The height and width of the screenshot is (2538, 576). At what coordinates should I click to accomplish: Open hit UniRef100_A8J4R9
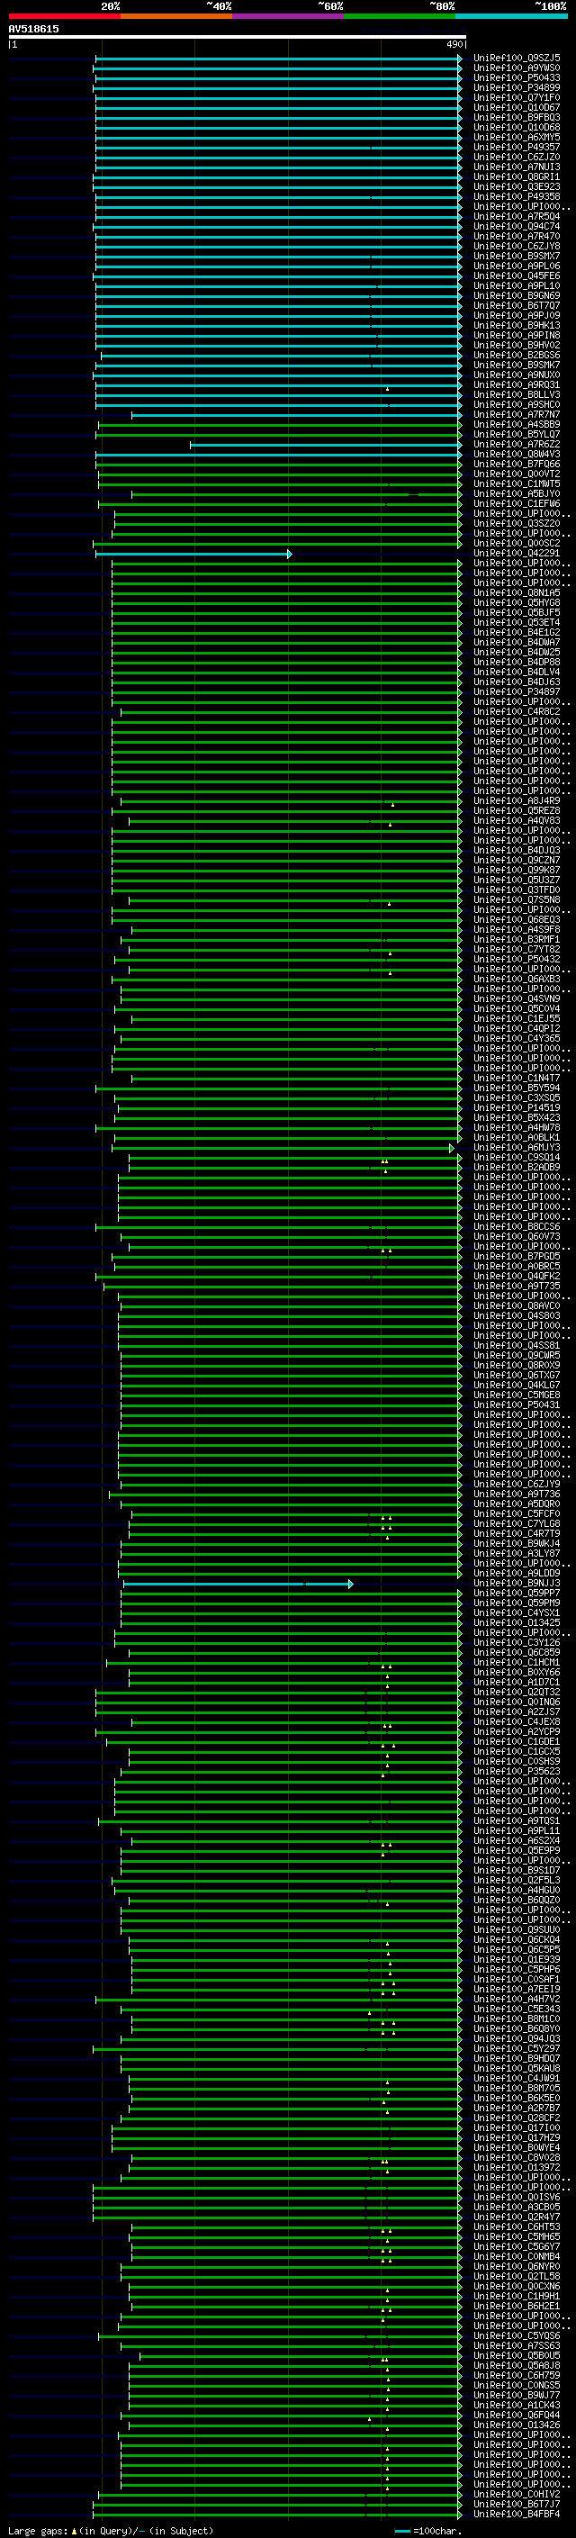[517, 802]
